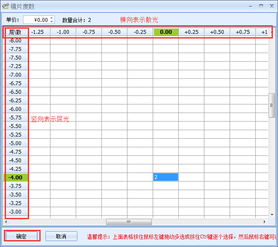Viewport: 278px width, 247px height.
Task: Select the -3.75 row header
Action: point(15,186)
